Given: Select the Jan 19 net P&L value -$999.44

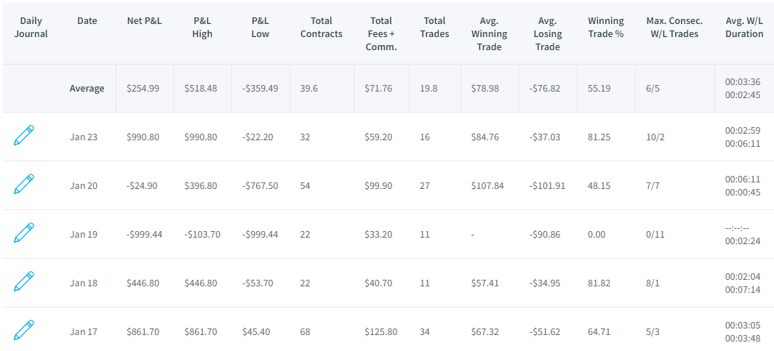Looking at the screenshot, I should (x=145, y=234).
